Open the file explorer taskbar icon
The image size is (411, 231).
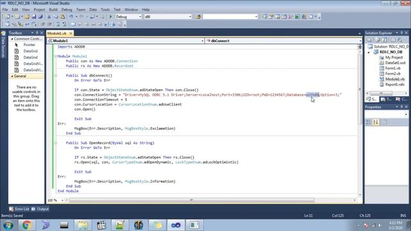coord(83,225)
